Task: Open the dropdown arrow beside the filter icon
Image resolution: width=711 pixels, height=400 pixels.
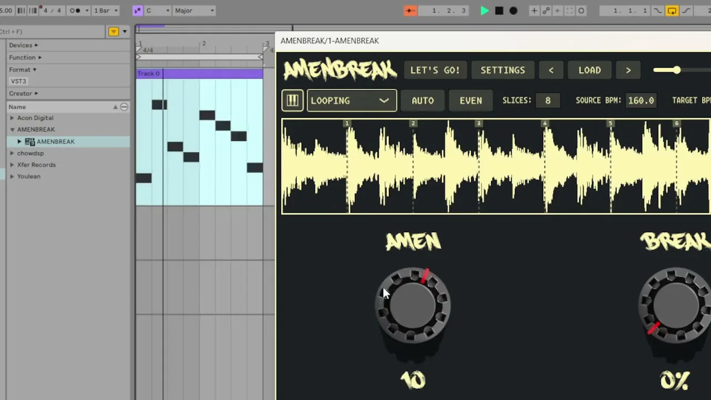Action: click(x=124, y=32)
